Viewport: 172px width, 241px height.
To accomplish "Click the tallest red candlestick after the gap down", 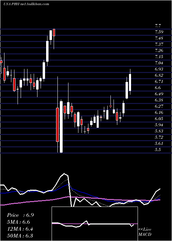I will (57, 125).
